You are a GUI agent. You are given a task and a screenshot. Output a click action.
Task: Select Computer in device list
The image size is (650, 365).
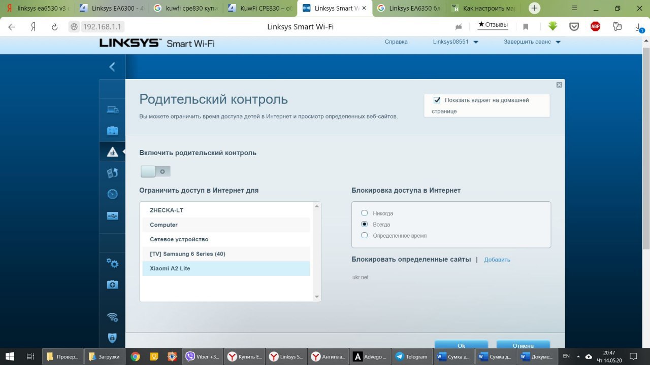pyautogui.click(x=226, y=225)
